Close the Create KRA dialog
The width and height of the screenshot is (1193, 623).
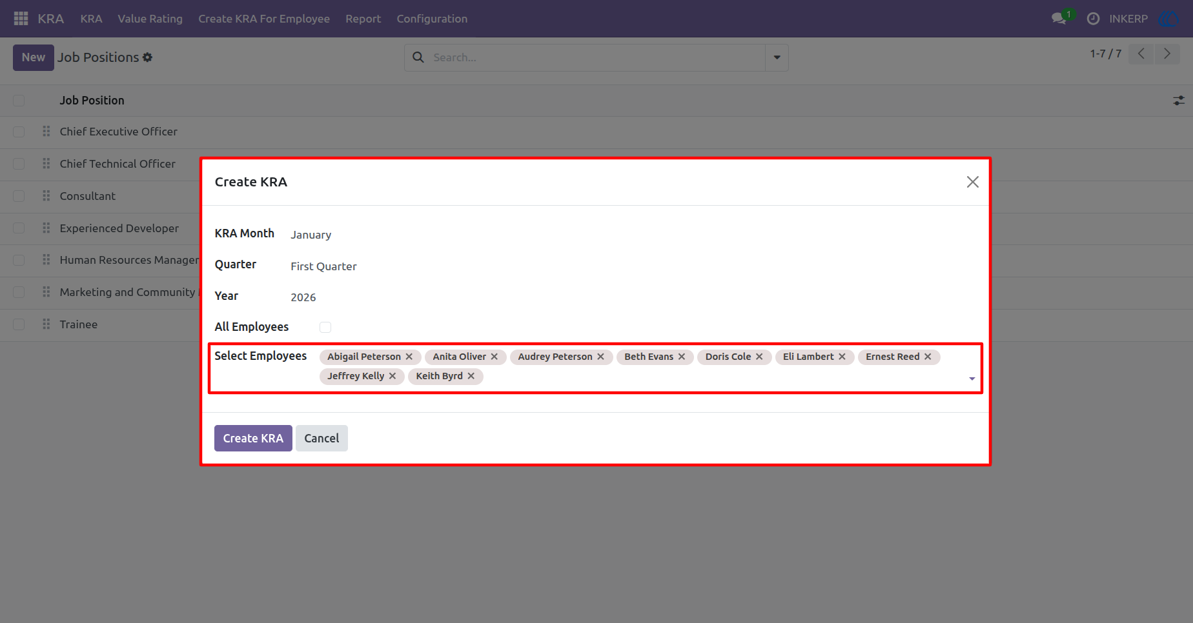click(x=973, y=182)
